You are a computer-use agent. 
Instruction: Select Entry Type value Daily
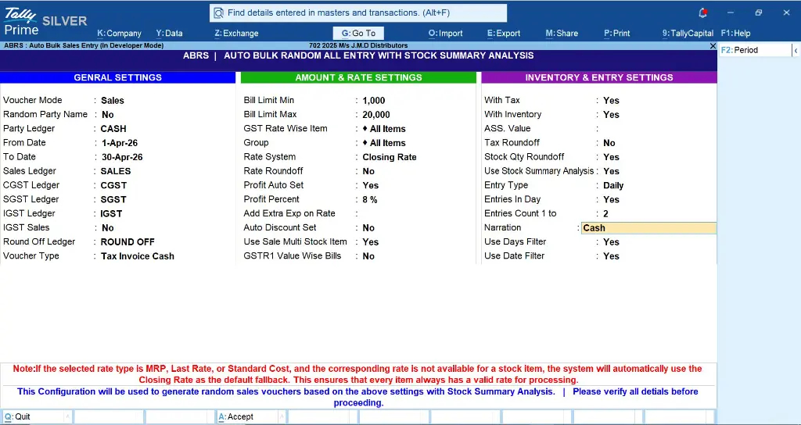(x=613, y=186)
